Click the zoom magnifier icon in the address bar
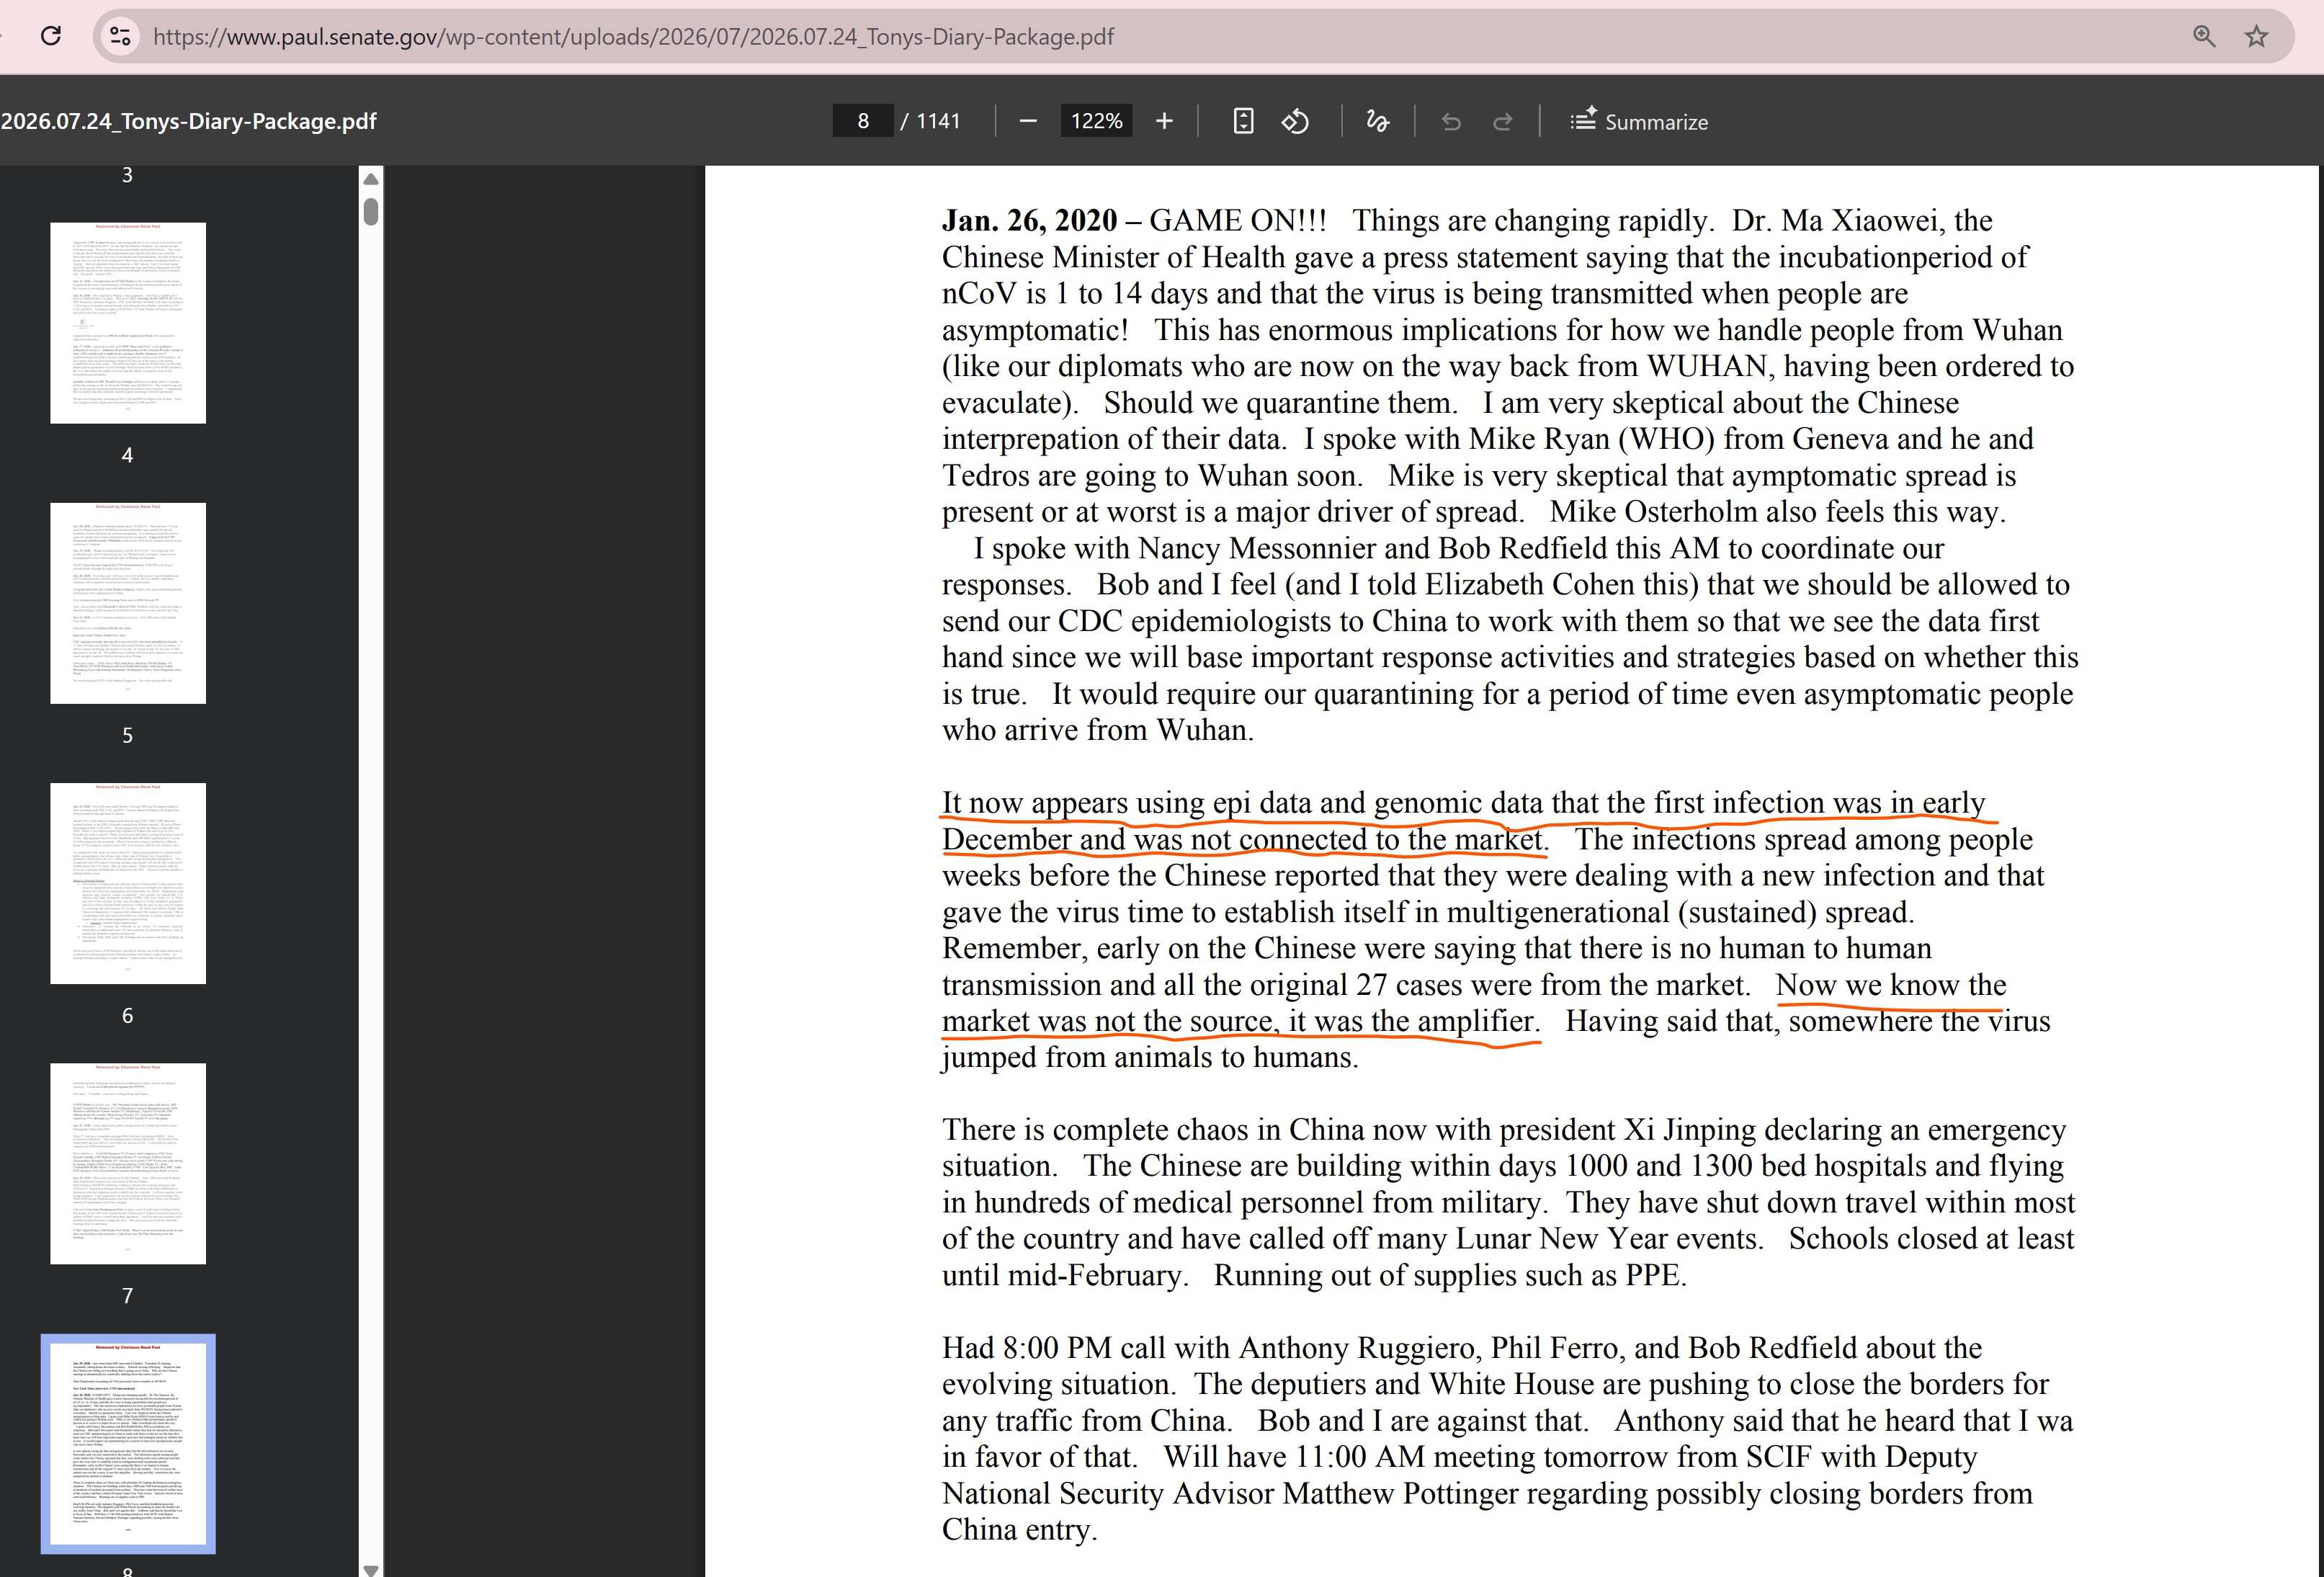Image resolution: width=2324 pixels, height=1577 pixels. [x=2204, y=36]
